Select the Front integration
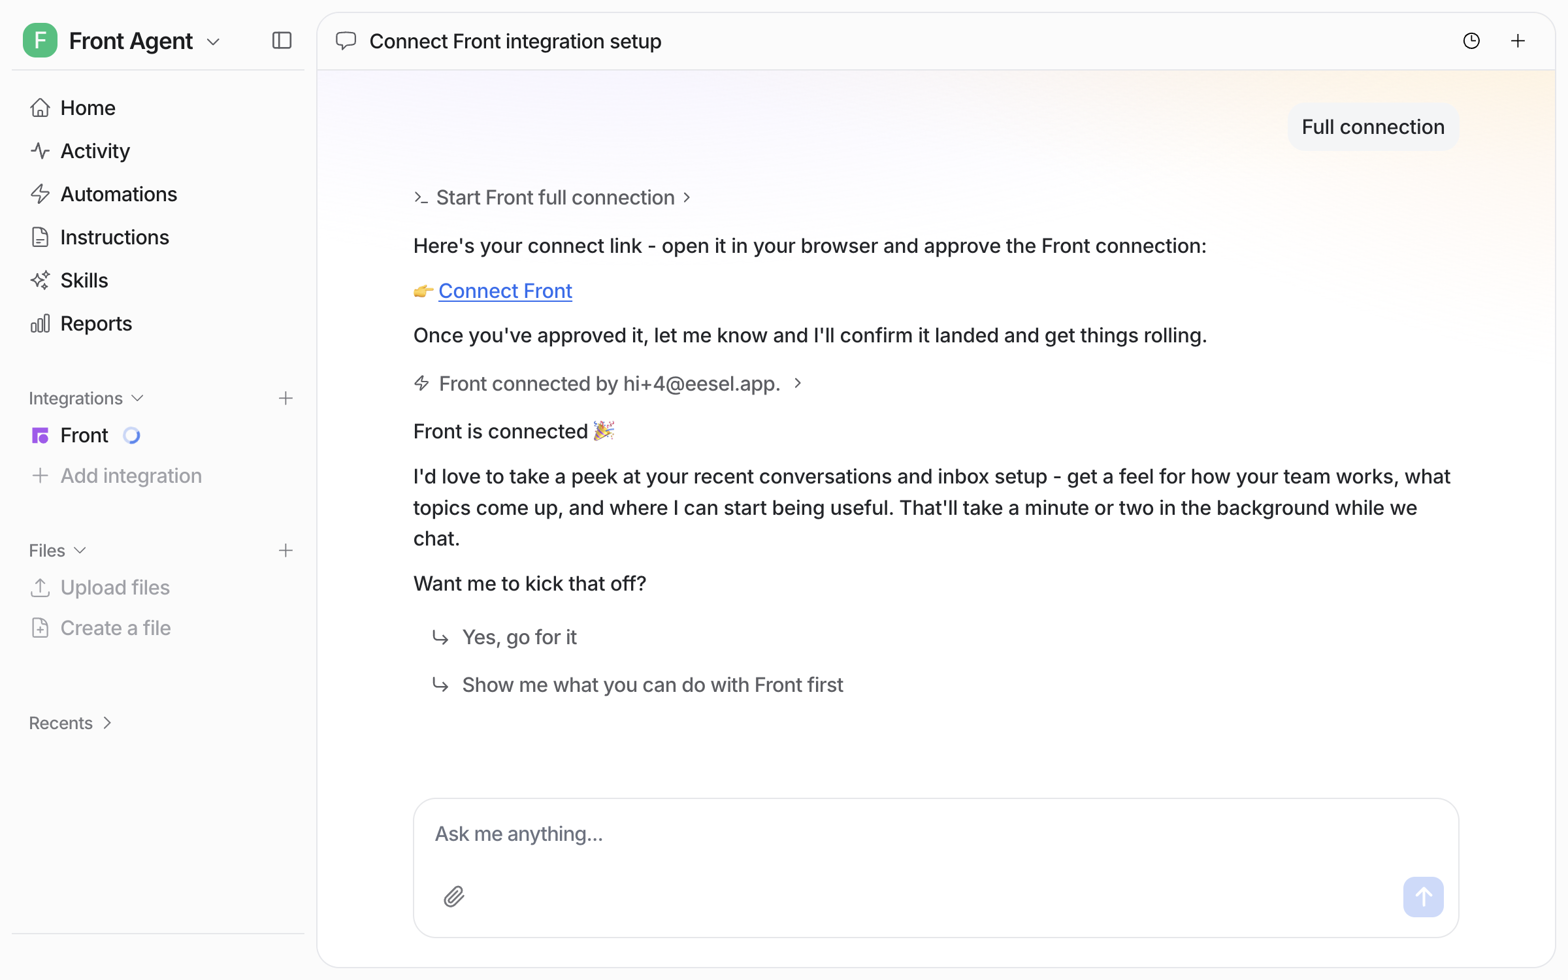This screenshot has width=1568, height=980. [85, 435]
